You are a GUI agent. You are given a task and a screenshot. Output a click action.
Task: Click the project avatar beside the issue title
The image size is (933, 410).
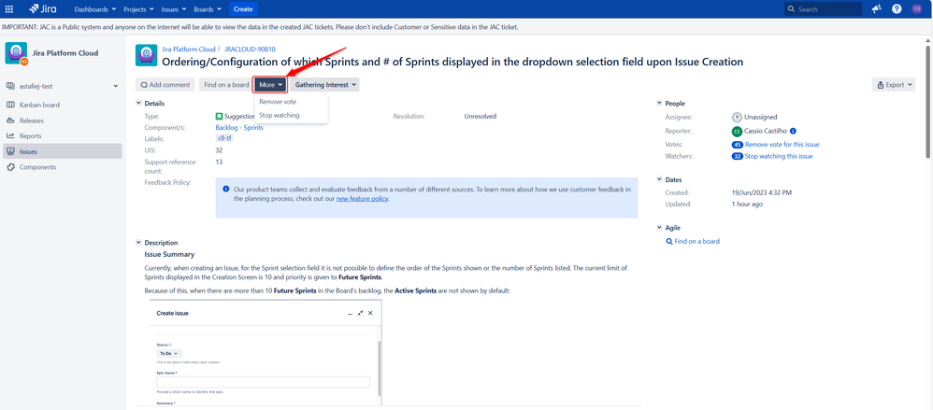point(147,55)
